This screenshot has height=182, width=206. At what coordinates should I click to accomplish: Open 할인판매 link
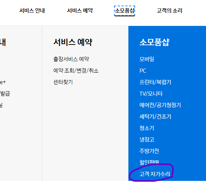click(149, 162)
